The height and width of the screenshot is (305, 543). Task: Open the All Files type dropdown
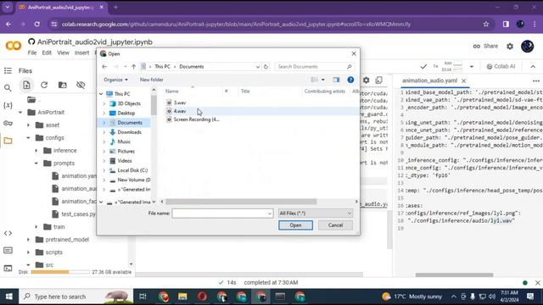tap(315, 213)
